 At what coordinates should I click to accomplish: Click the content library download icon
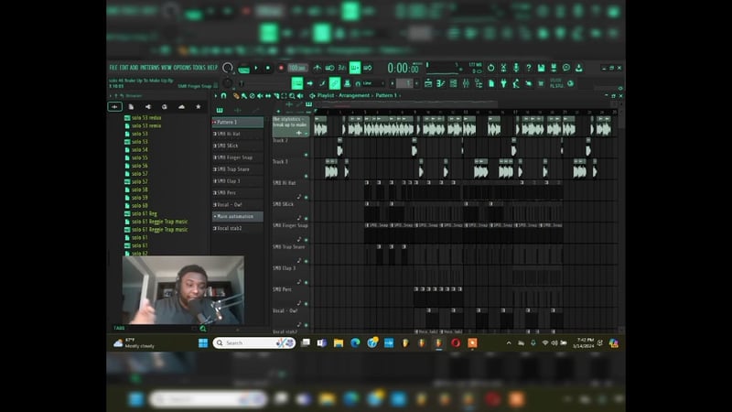click(579, 68)
